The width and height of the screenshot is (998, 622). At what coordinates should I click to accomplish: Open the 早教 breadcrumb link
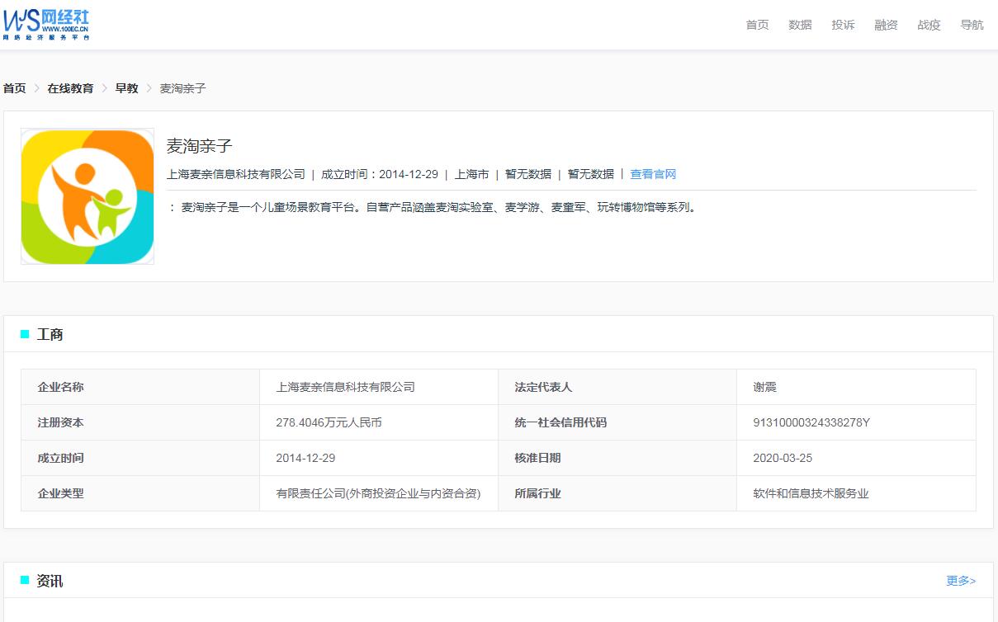[126, 88]
